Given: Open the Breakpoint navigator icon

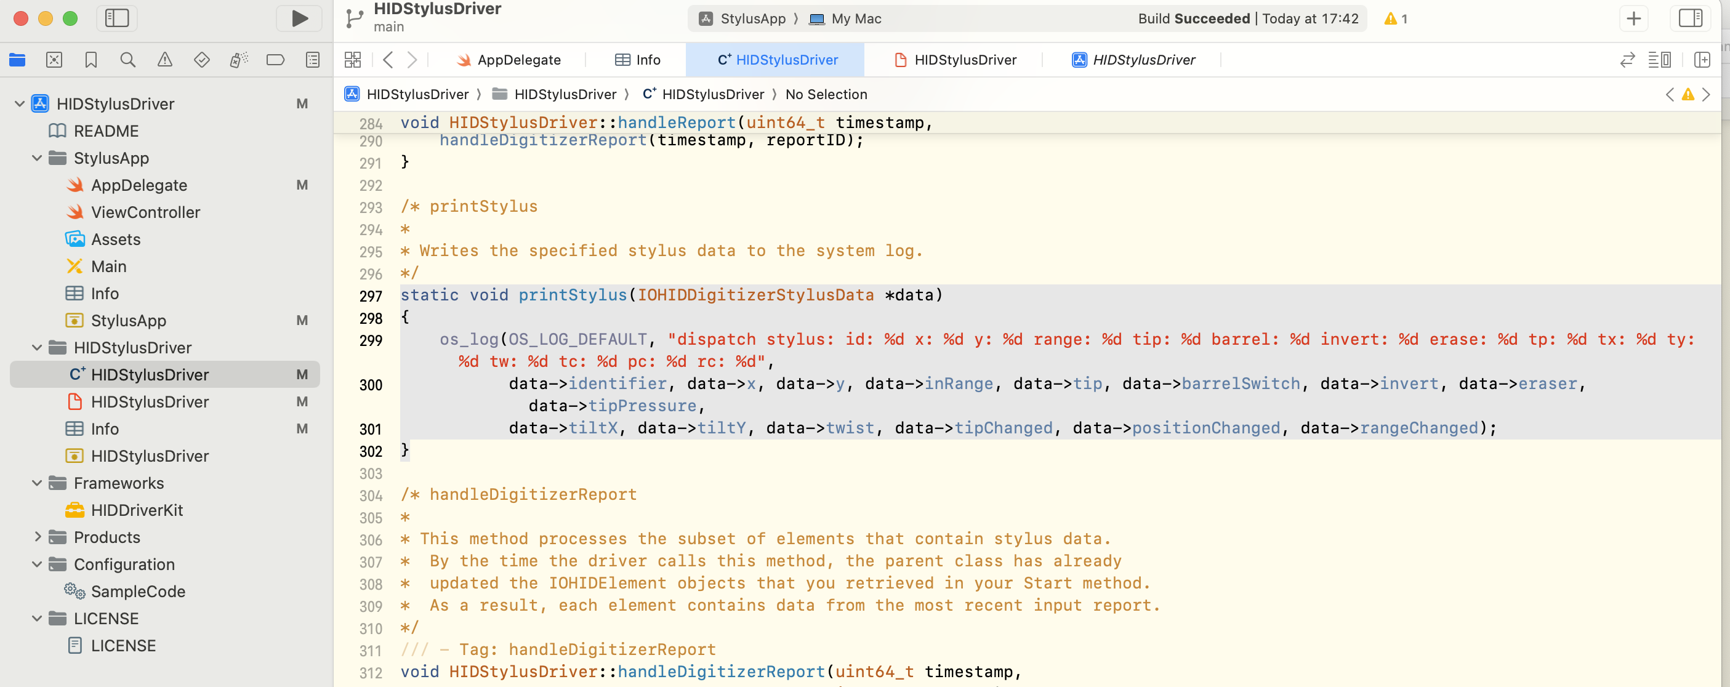Looking at the screenshot, I should coord(275,60).
